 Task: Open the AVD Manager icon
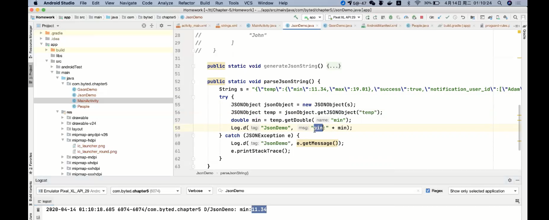click(498, 17)
